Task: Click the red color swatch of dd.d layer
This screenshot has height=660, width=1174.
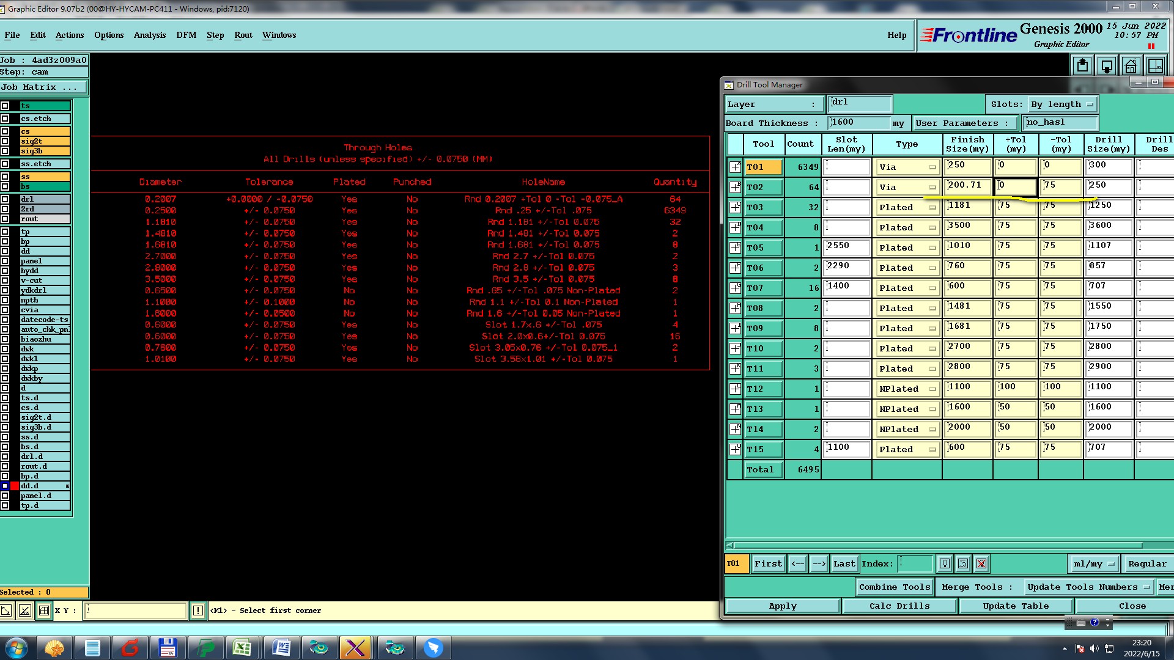Action: (x=15, y=486)
